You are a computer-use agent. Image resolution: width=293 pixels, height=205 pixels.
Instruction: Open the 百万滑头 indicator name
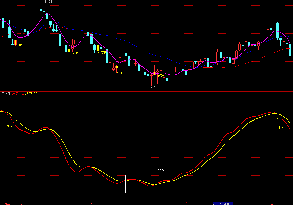click(5, 94)
